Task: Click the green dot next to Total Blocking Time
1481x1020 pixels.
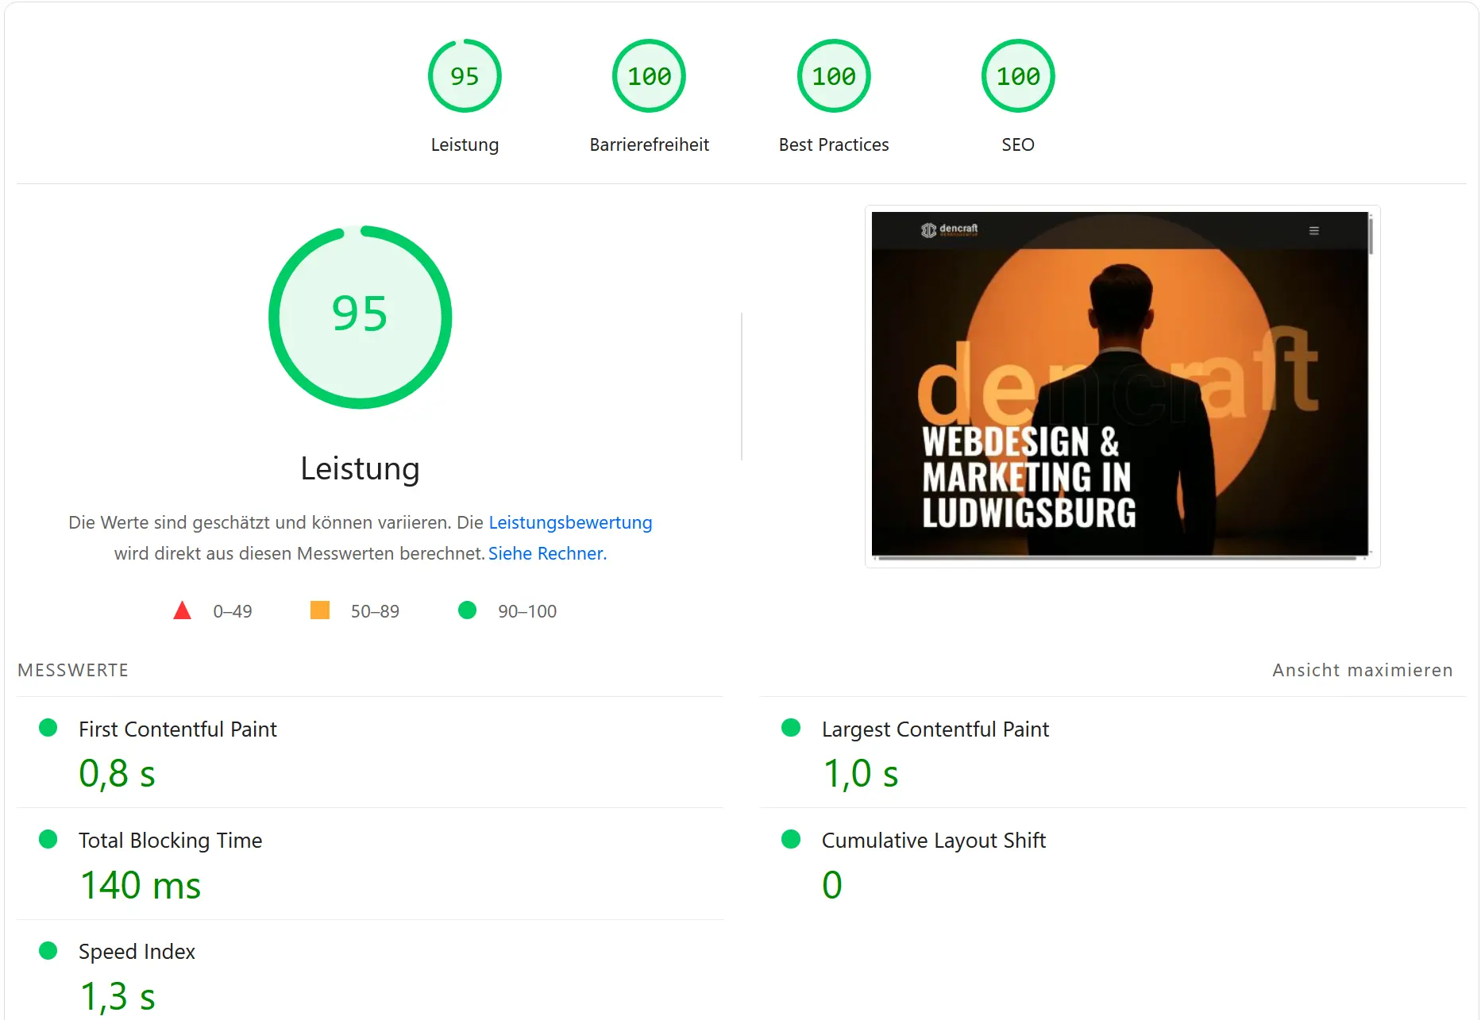Action: pos(48,839)
